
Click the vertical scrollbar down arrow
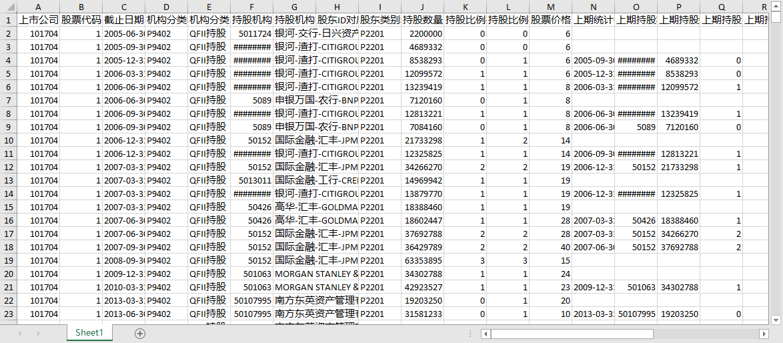pyautogui.click(x=775, y=320)
